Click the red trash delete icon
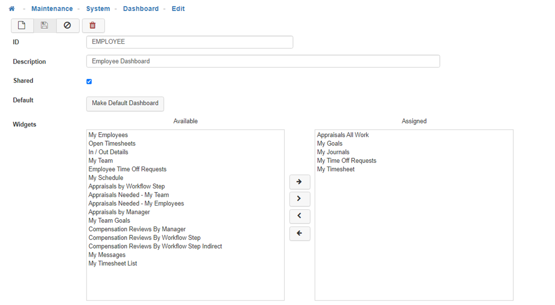The image size is (555, 305). pyautogui.click(x=93, y=26)
